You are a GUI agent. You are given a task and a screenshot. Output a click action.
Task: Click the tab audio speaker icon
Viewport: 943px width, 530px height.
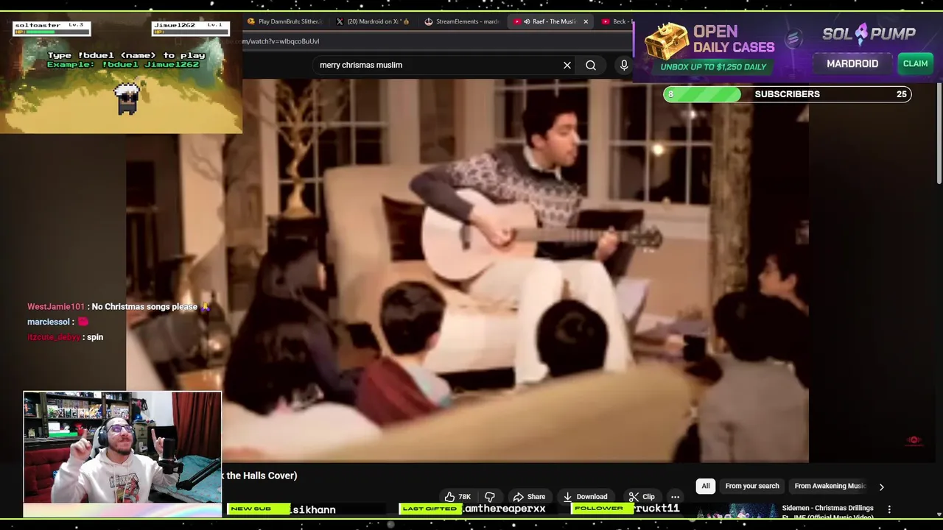(x=527, y=21)
